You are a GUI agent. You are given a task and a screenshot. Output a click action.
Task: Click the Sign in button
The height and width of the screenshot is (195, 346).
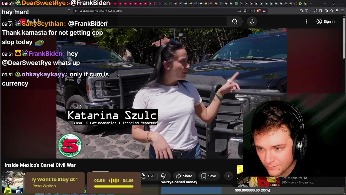(x=325, y=21)
